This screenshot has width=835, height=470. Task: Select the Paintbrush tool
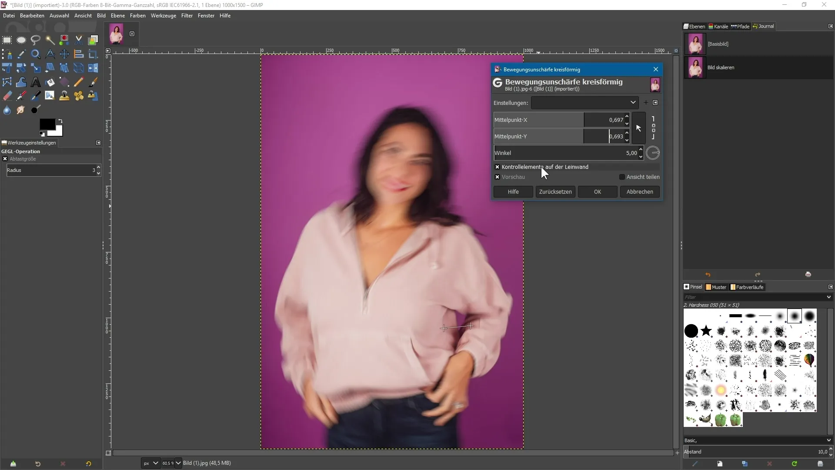point(93,82)
